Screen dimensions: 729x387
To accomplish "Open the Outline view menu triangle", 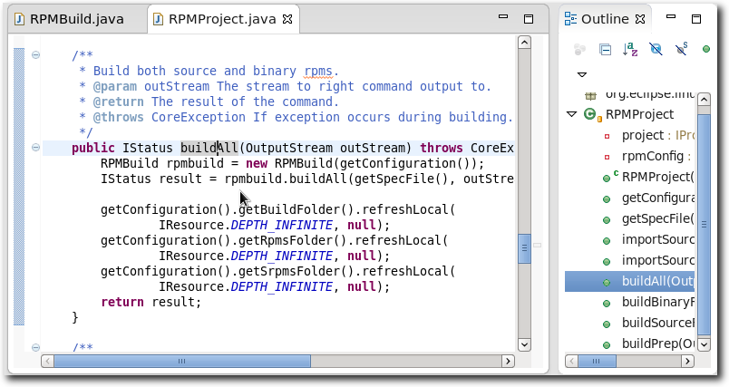I will tap(582, 74).
